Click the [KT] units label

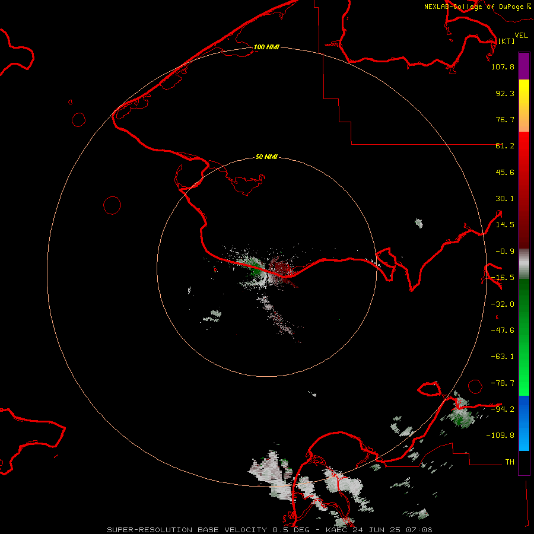(x=507, y=41)
